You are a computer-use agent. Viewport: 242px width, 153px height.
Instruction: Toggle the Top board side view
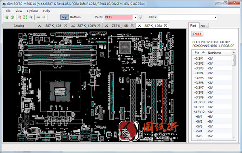[64, 17]
